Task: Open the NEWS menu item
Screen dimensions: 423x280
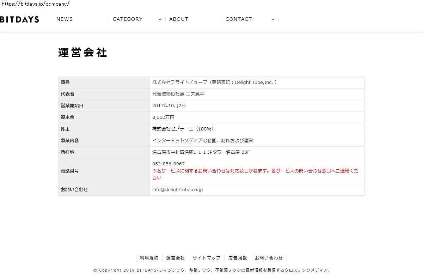Action: point(65,19)
